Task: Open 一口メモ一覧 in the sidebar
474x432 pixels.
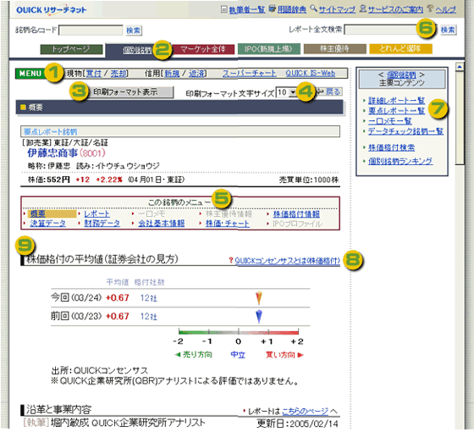Action: 389,121
